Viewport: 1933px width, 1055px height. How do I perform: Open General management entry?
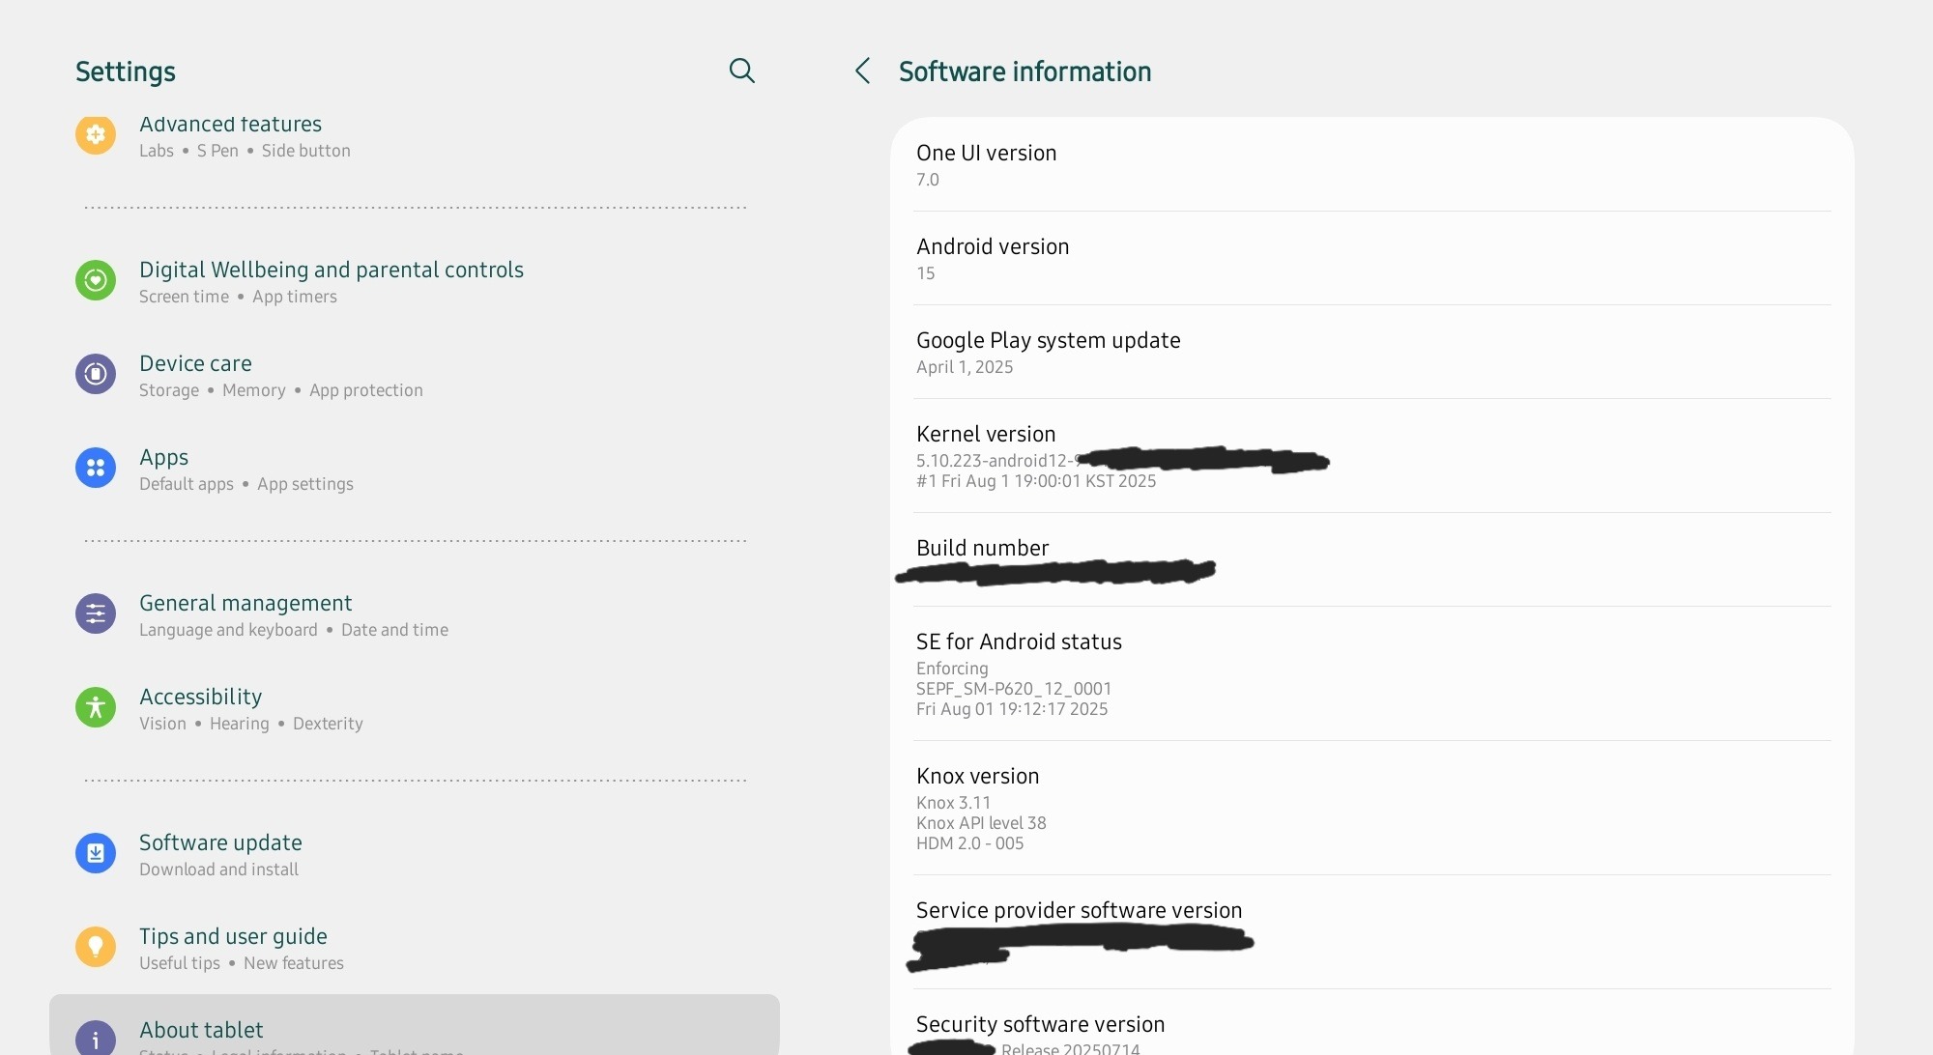coord(415,614)
